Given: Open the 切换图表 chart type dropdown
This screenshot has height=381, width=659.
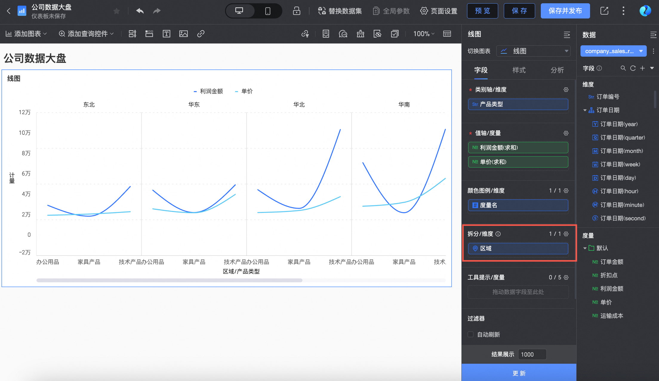Looking at the screenshot, I should [533, 51].
